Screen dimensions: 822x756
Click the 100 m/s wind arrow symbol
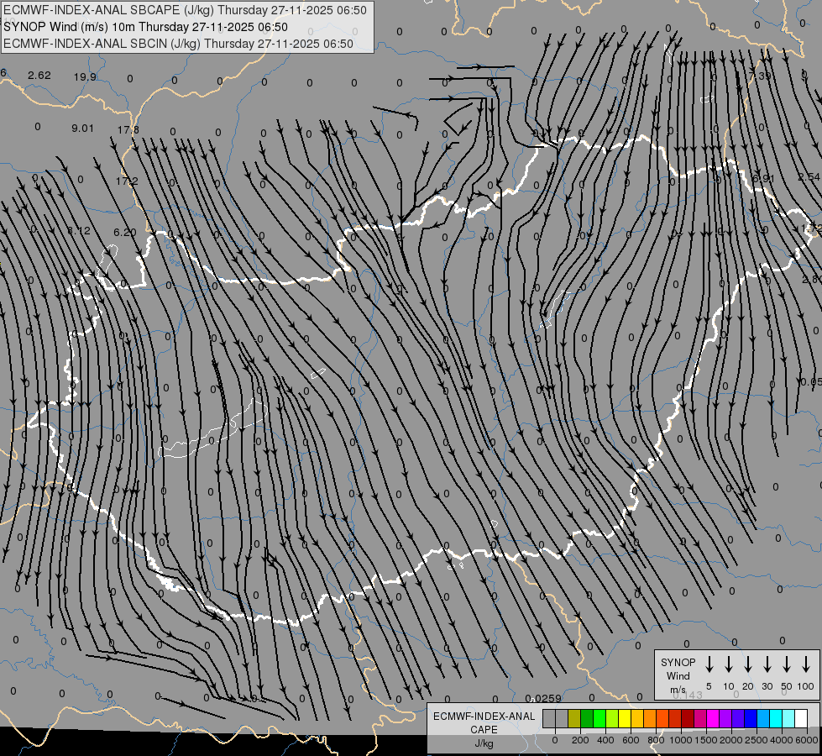[806, 664]
